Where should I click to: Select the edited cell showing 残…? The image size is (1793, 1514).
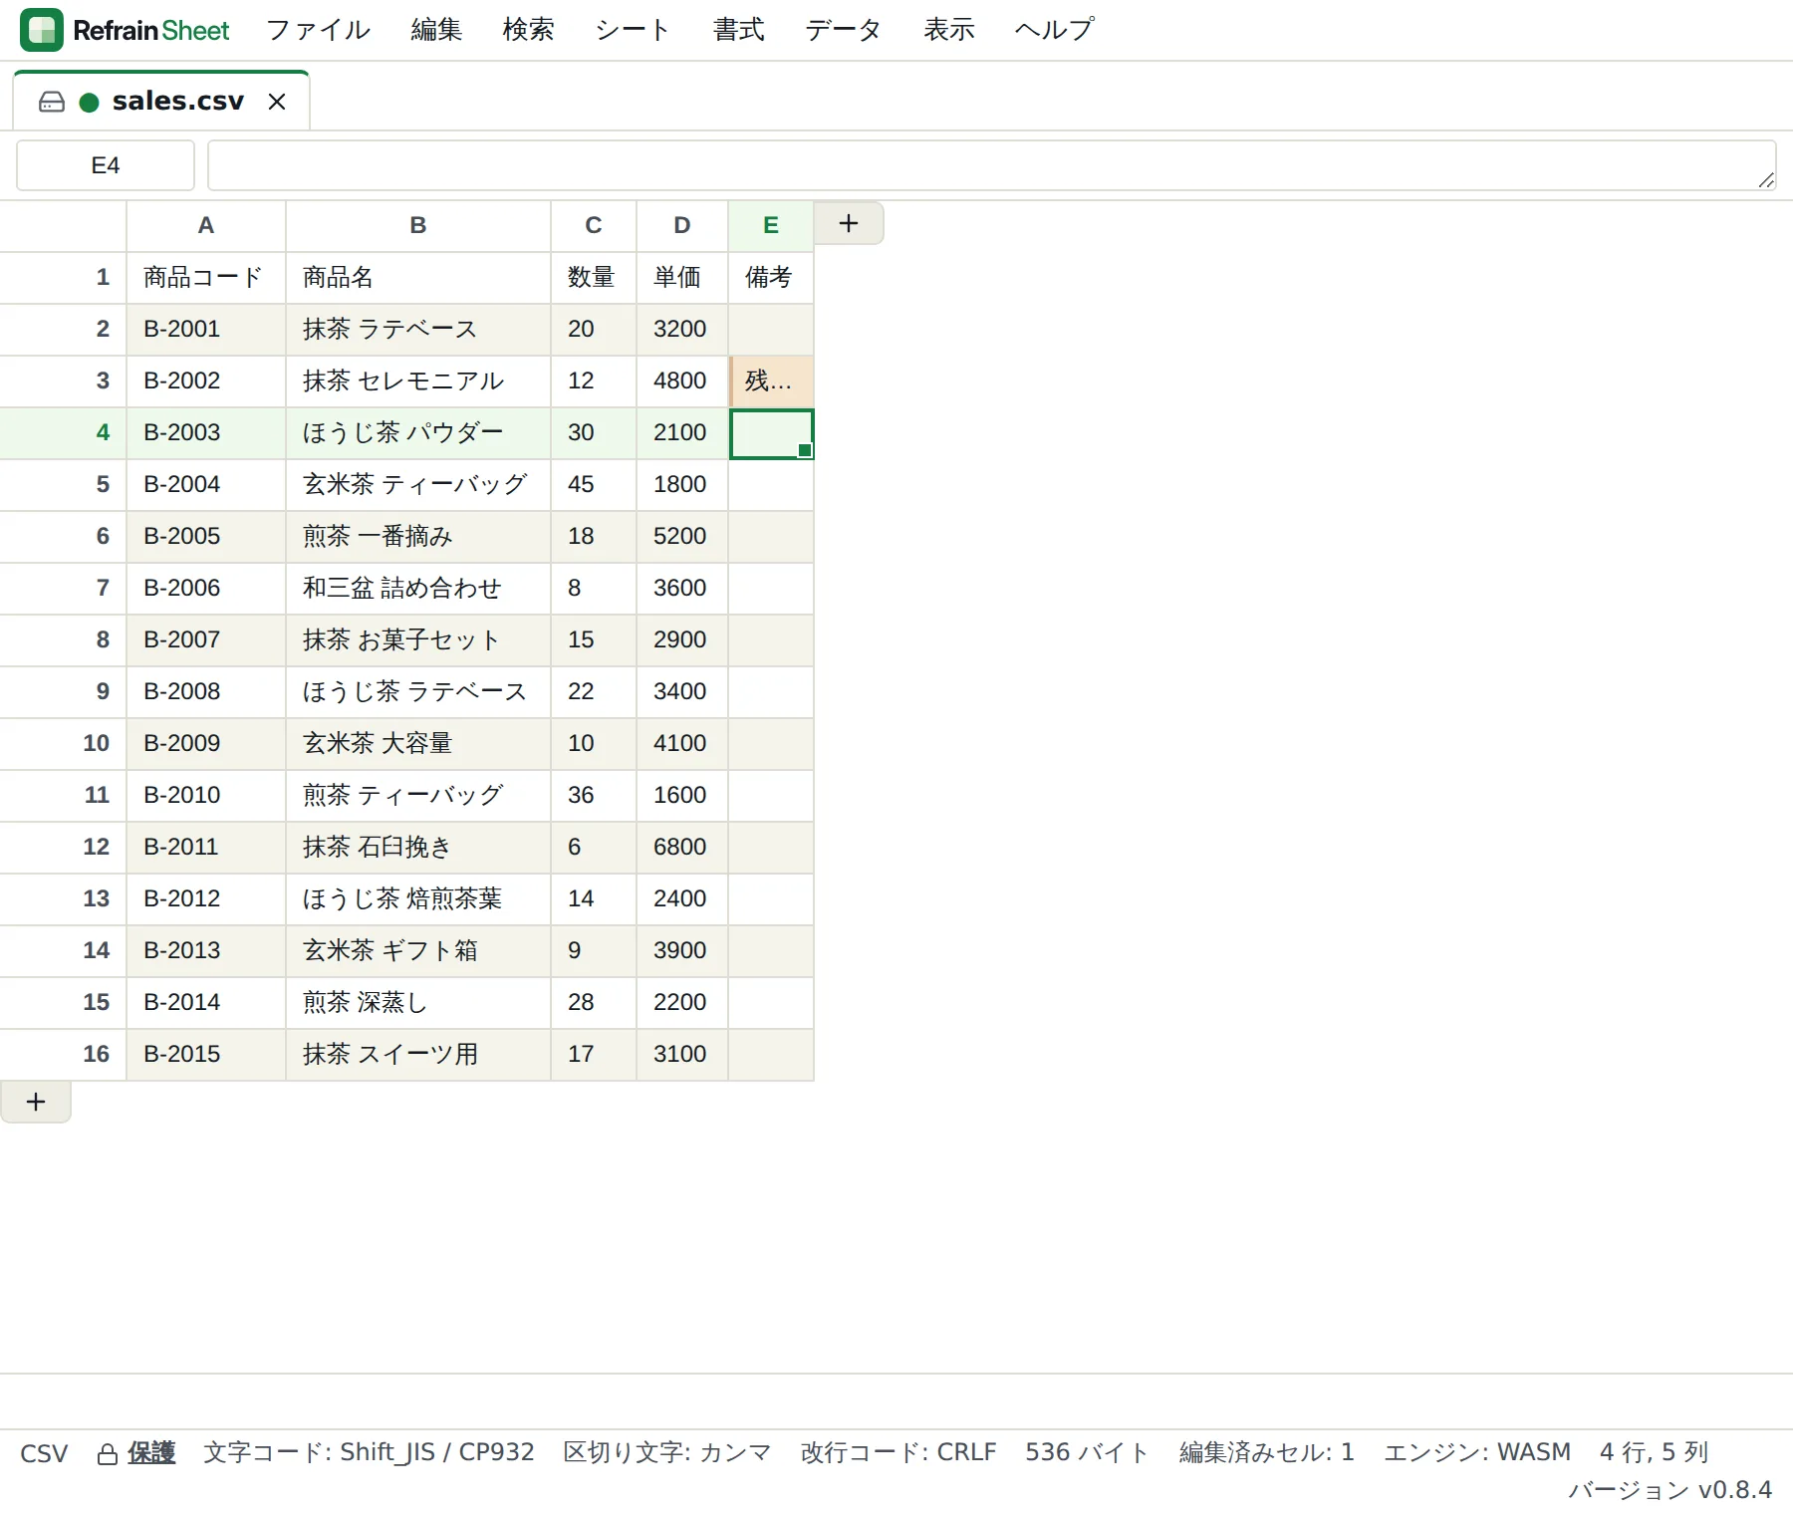click(x=771, y=380)
